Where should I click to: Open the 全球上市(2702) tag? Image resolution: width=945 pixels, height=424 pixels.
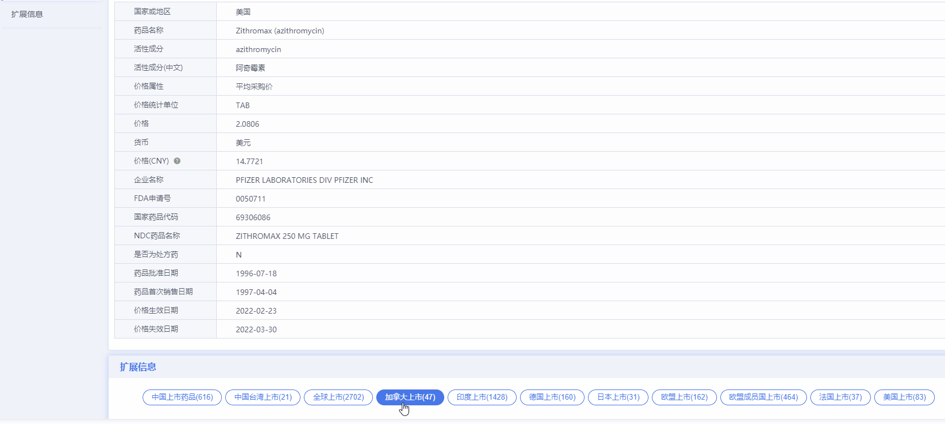pos(338,397)
